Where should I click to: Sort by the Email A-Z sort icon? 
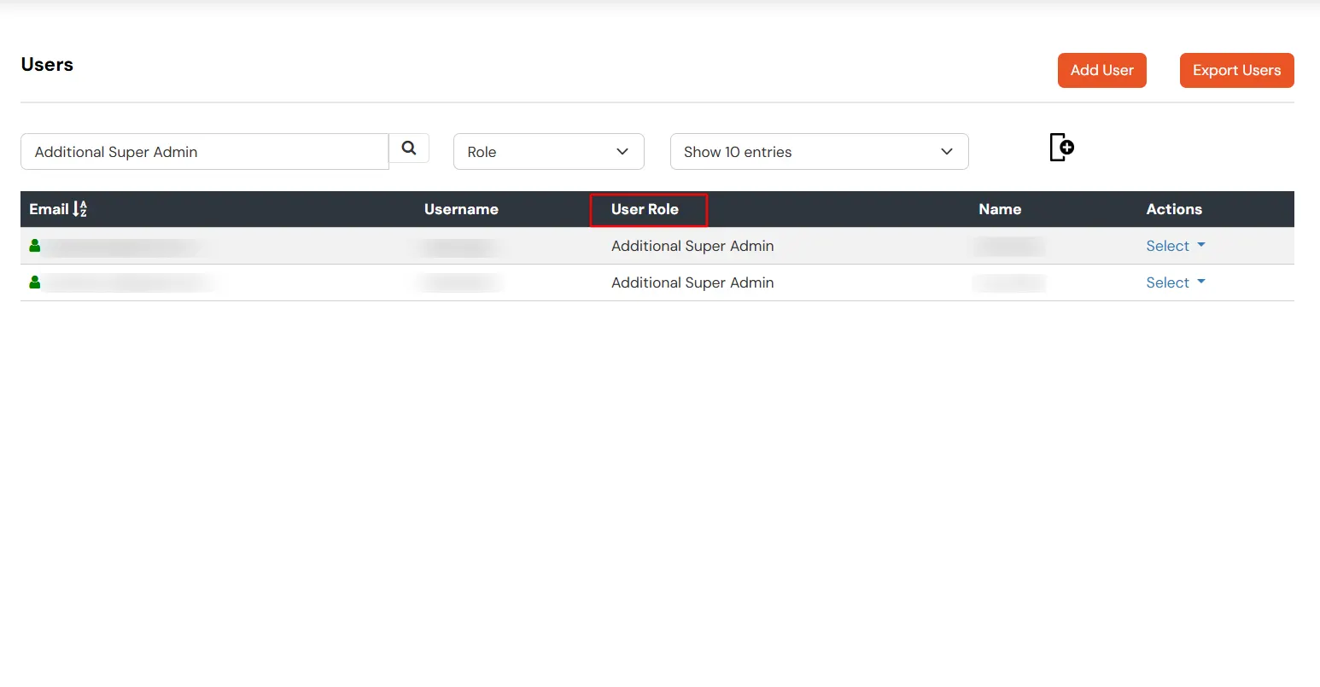80,209
